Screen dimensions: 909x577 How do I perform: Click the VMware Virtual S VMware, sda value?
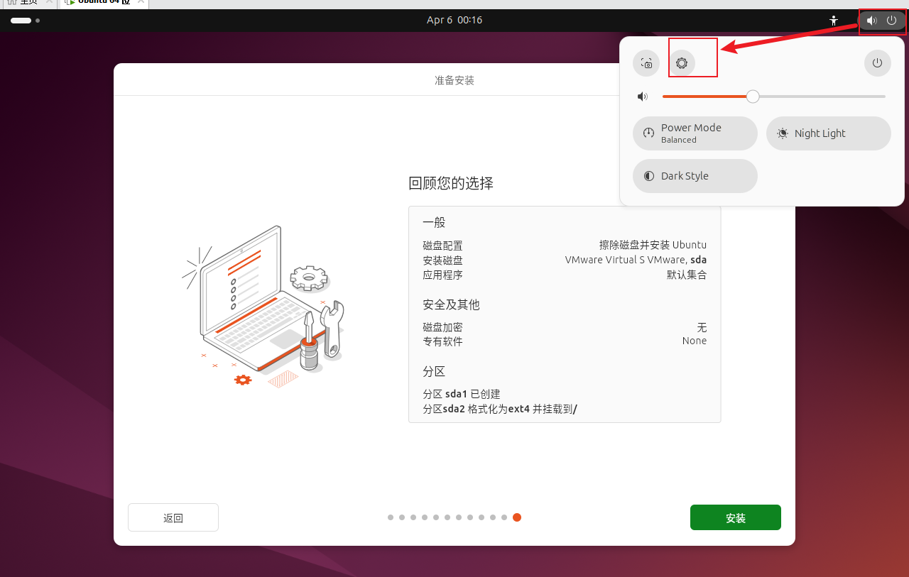click(636, 260)
